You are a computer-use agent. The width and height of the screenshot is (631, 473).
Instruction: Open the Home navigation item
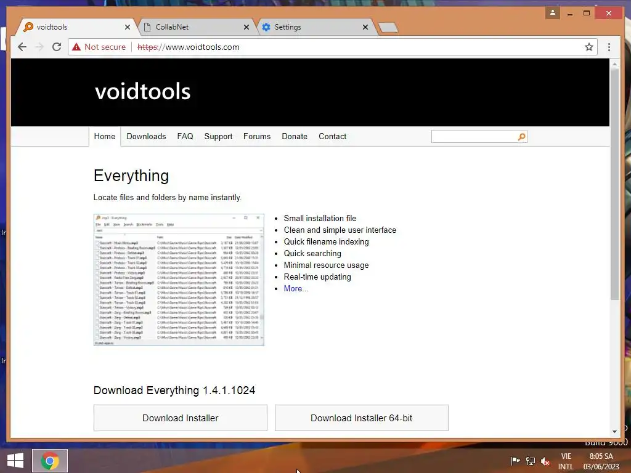click(x=105, y=136)
